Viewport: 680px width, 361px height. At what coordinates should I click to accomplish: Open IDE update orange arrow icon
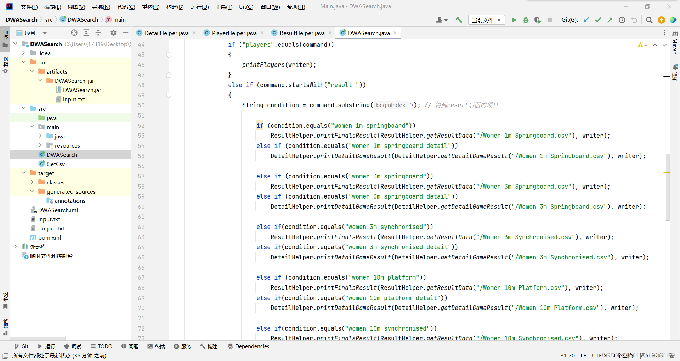pos(661,20)
